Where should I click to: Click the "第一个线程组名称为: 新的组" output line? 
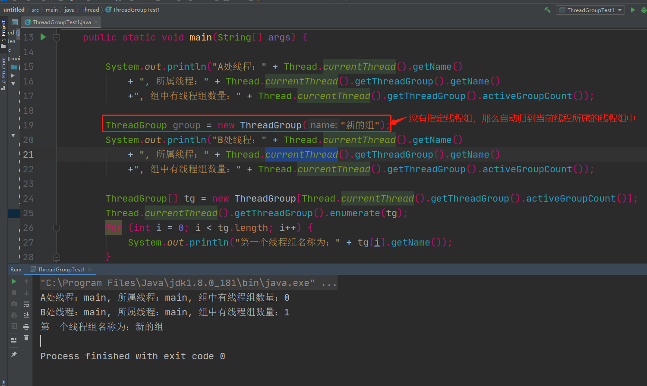pyautogui.click(x=102, y=327)
